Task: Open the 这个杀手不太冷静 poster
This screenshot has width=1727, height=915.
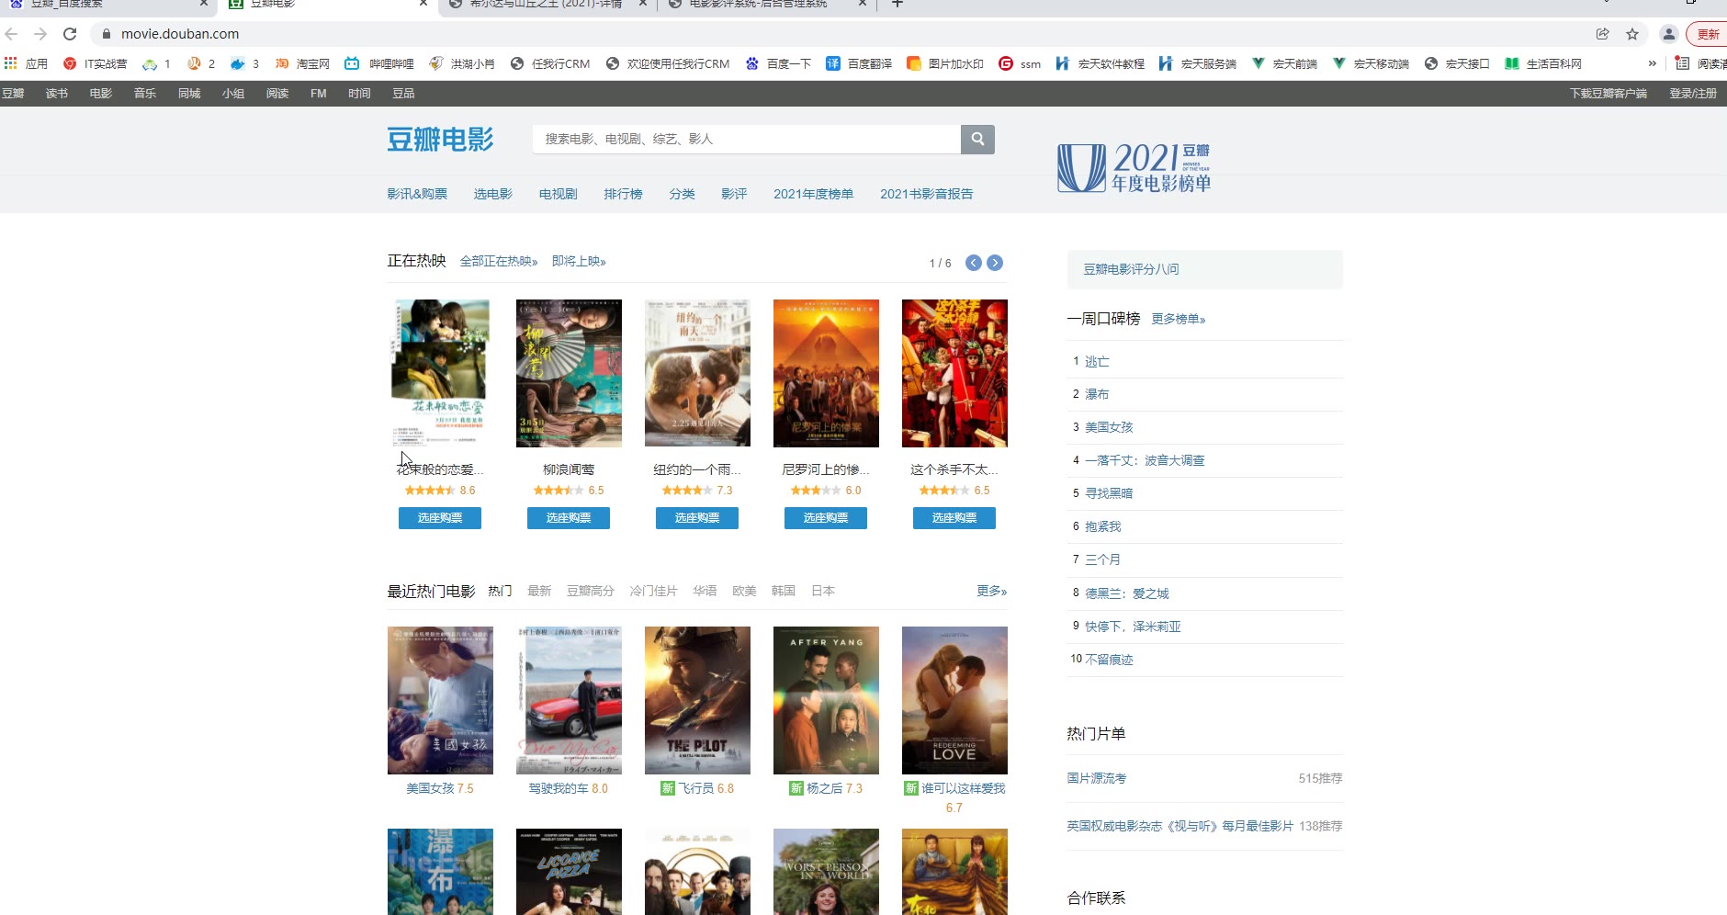Action: tap(954, 373)
